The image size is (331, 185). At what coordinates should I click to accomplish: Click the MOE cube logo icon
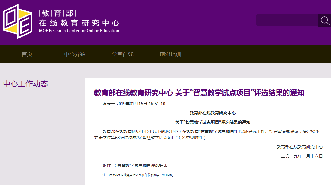tap(17, 21)
